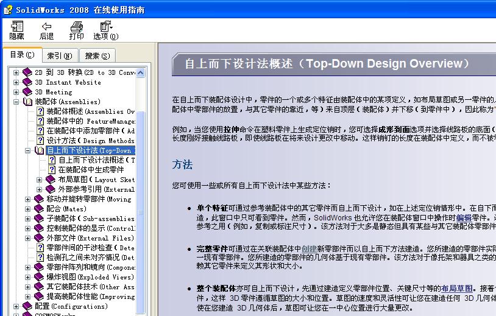Expand the 2D 到 3D 转换 node
The image size is (496, 316).
16,72
